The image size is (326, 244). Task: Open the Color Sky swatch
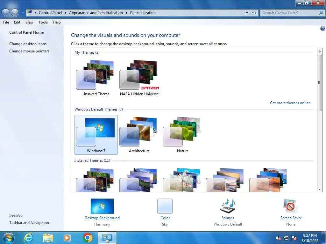click(165, 206)
